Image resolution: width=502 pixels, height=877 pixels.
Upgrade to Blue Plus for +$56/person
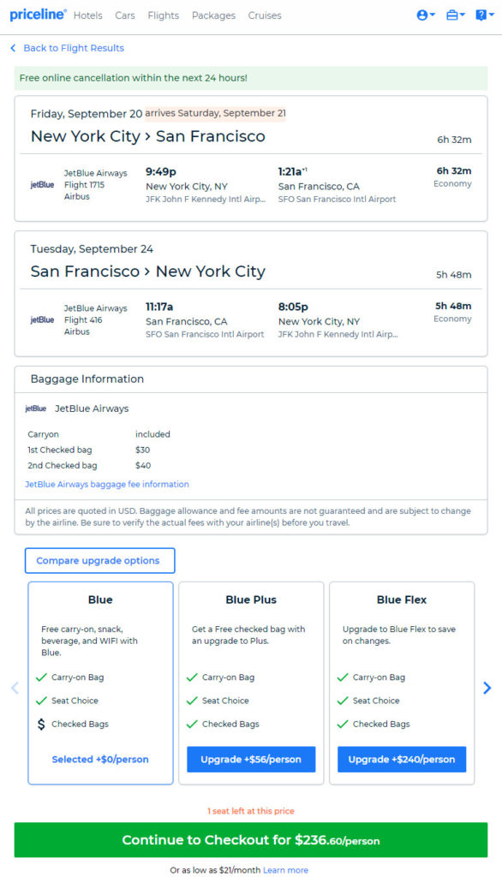click(x=251, y=759)
